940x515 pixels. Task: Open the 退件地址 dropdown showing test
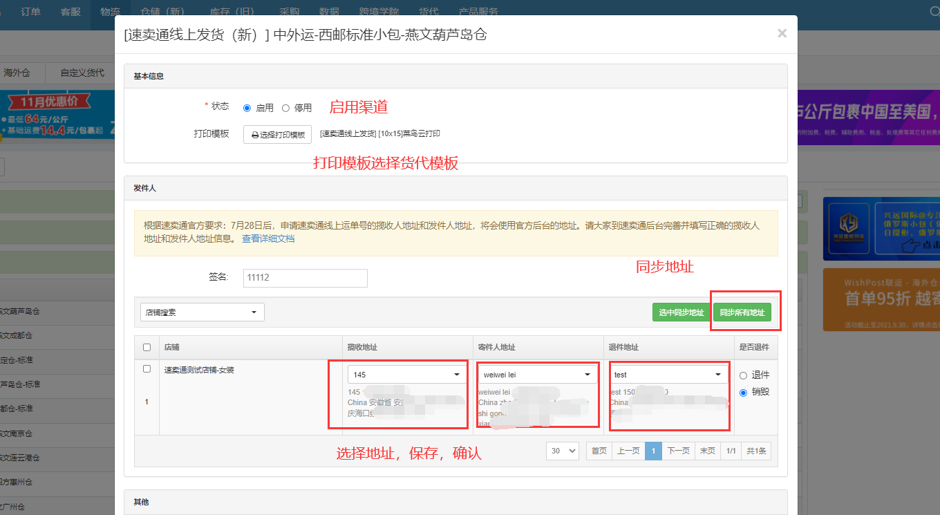669,375
